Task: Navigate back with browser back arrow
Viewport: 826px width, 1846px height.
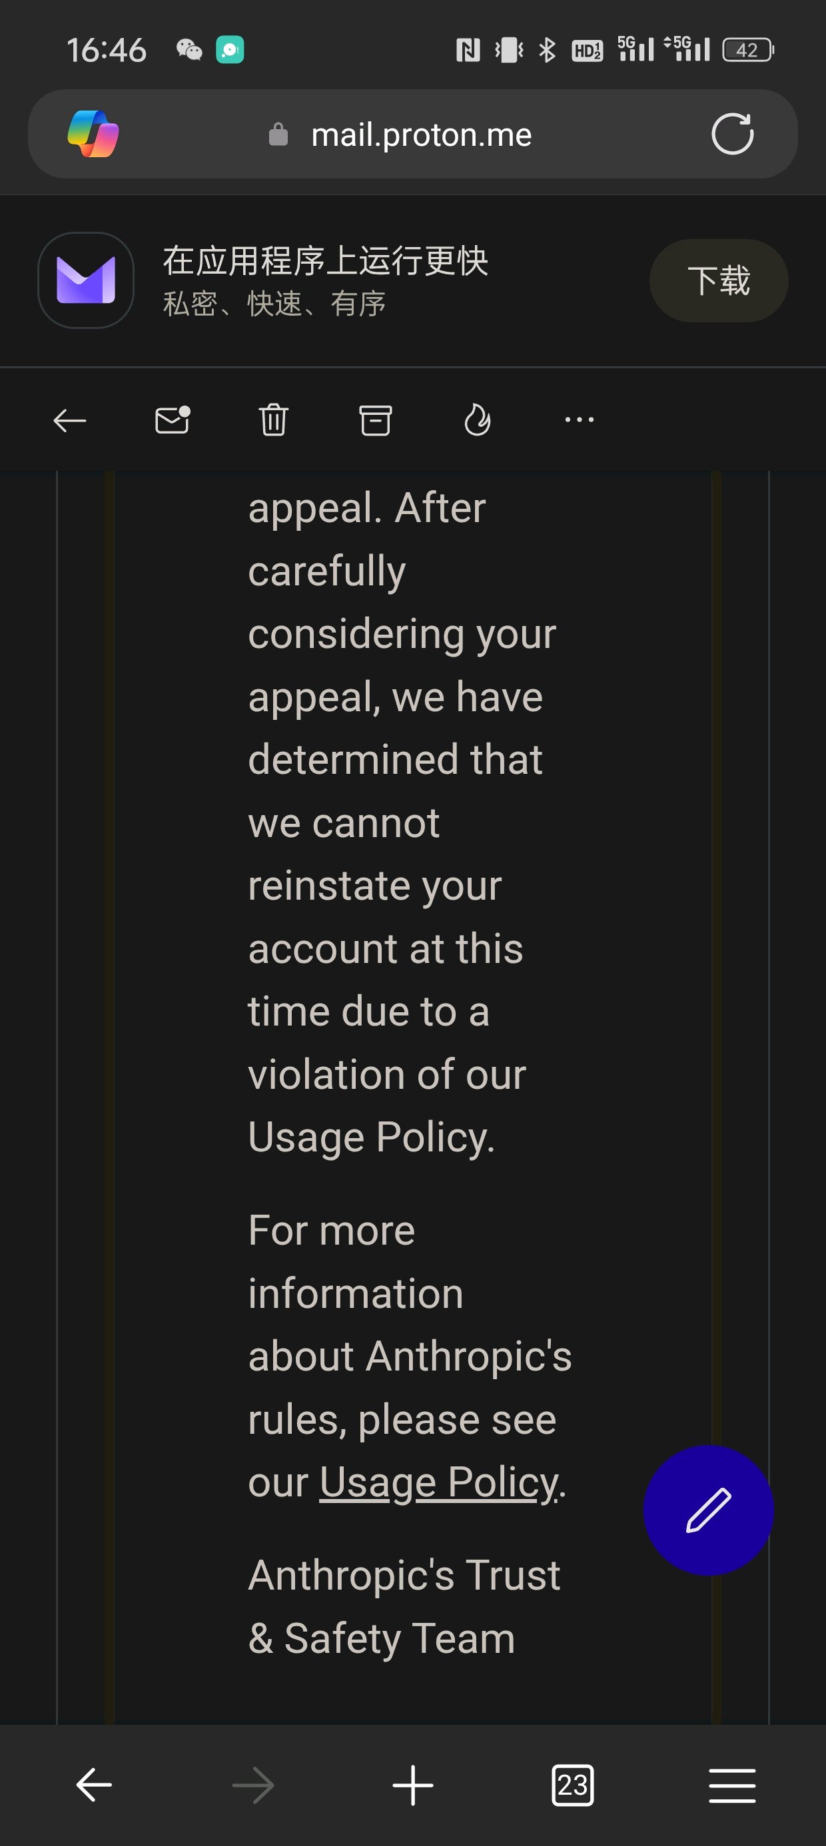Action: coord(94,1784)
